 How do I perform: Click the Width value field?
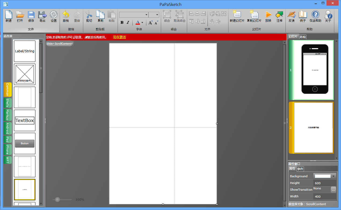pos(325,196)
